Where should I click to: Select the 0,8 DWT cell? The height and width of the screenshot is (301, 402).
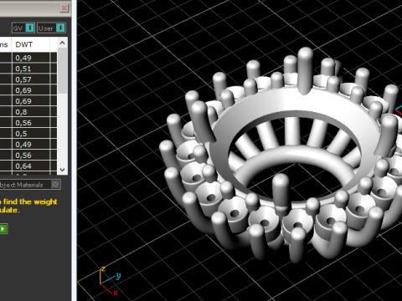pos(31,112)
